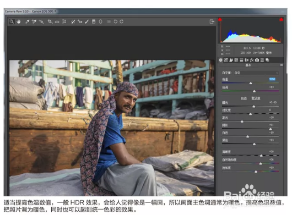The image size is (292, 215).
Task: Click the Exposure value +0.60
Action: [273, 102]
